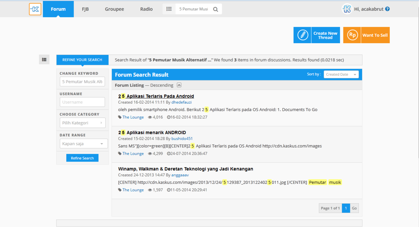Viewport: 419px width, 227px height.
Task: Open the category list icon beside search box
Action: coord(169,9)
